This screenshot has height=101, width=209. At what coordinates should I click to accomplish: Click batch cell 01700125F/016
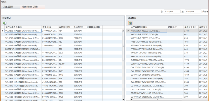point(50,89)
